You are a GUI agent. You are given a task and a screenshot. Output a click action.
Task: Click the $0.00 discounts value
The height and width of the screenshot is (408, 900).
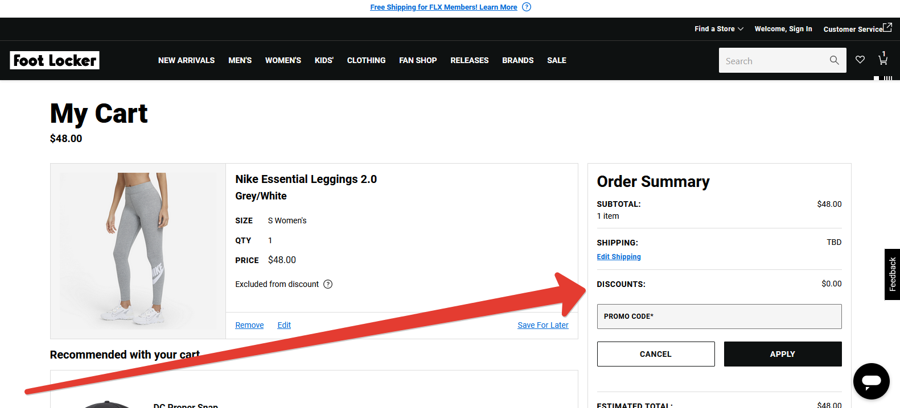[832, 284]
